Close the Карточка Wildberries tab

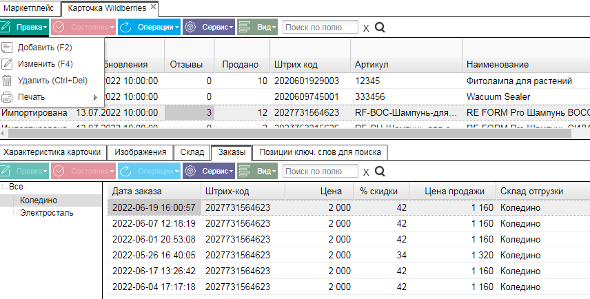pos(153,7)
